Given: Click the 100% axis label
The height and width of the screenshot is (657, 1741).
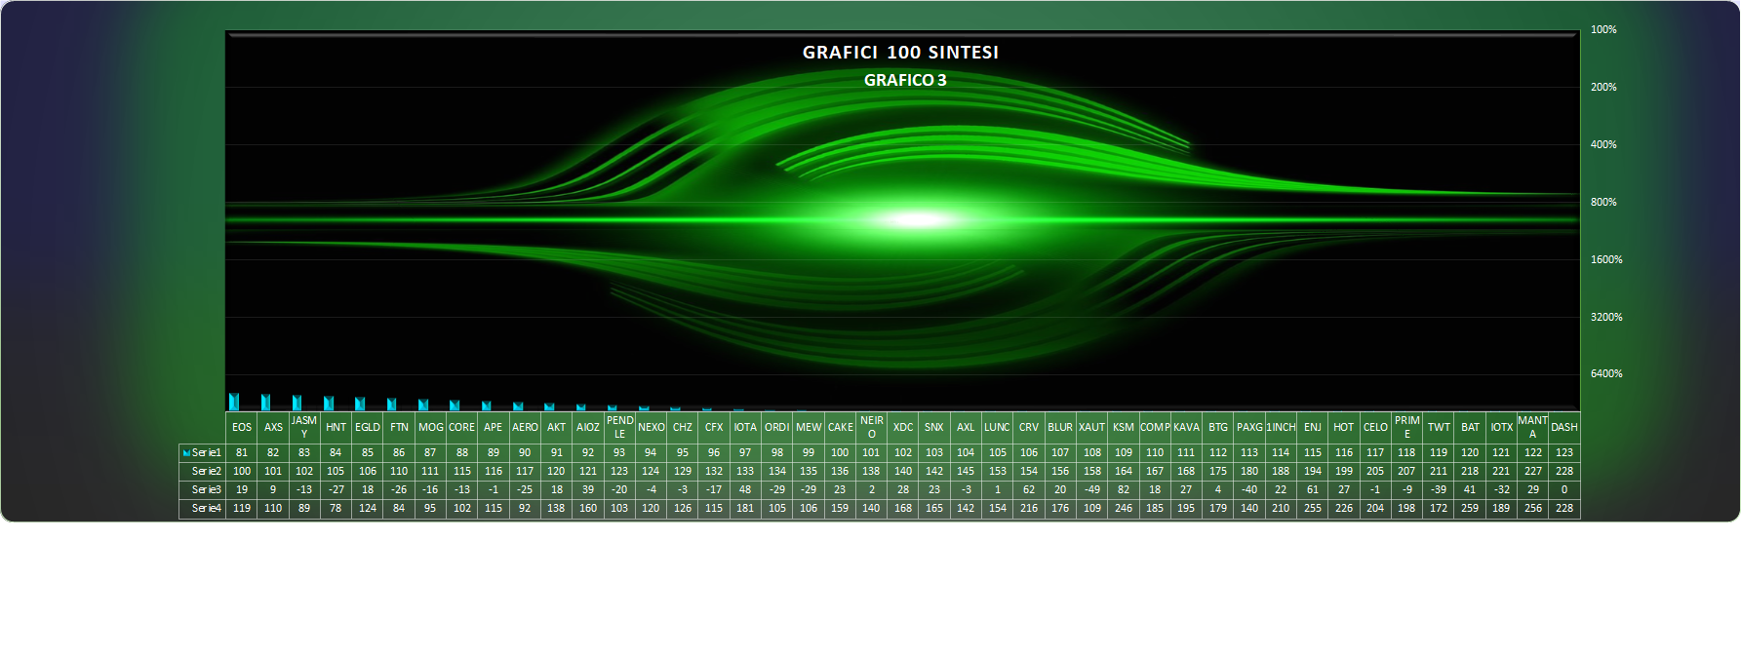Looking at the screenshot, I should click(1603, 29).
